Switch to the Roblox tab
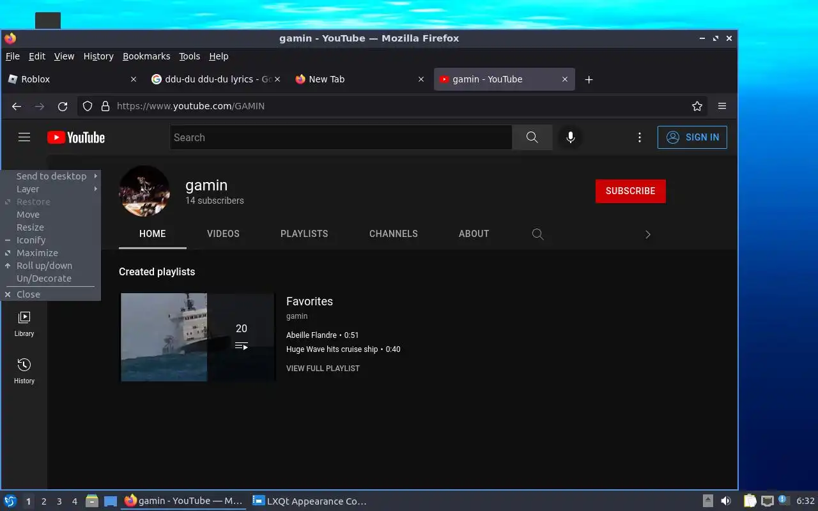The image size is (818, 511). pos(72,79)
